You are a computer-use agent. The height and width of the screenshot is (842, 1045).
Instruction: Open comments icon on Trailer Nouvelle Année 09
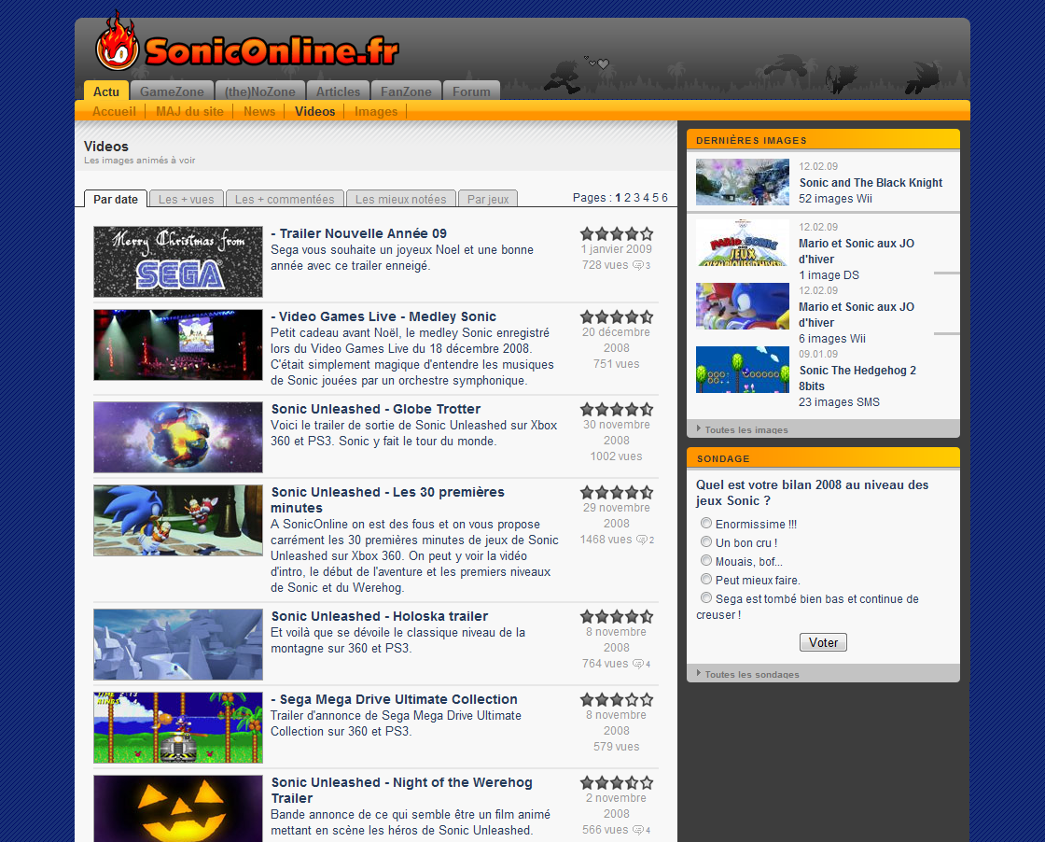point(638,265)
